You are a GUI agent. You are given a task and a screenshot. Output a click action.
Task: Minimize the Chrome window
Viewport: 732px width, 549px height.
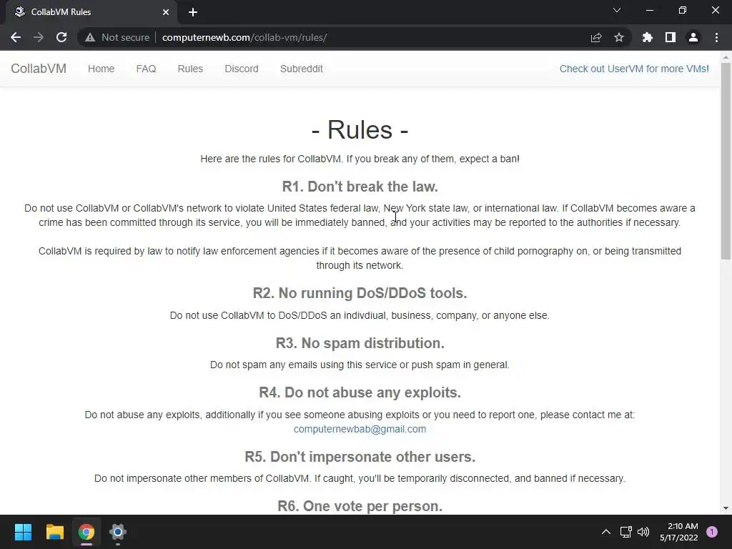[x=649, y=10]
